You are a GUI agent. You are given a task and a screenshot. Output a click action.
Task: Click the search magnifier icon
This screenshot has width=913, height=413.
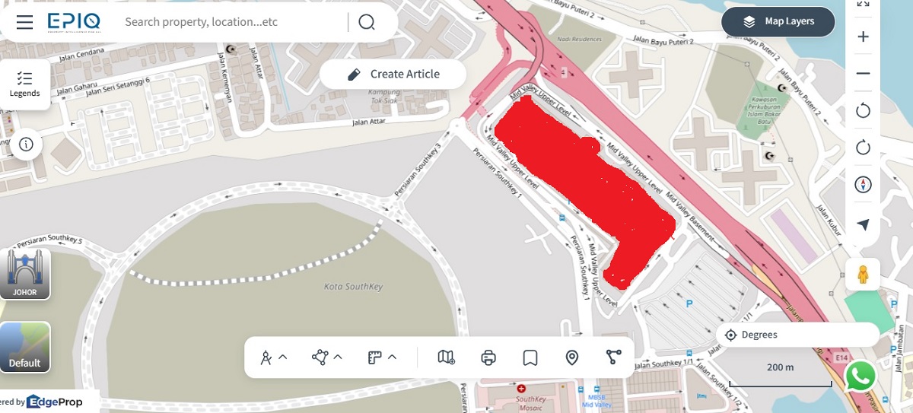click(367, 21)
